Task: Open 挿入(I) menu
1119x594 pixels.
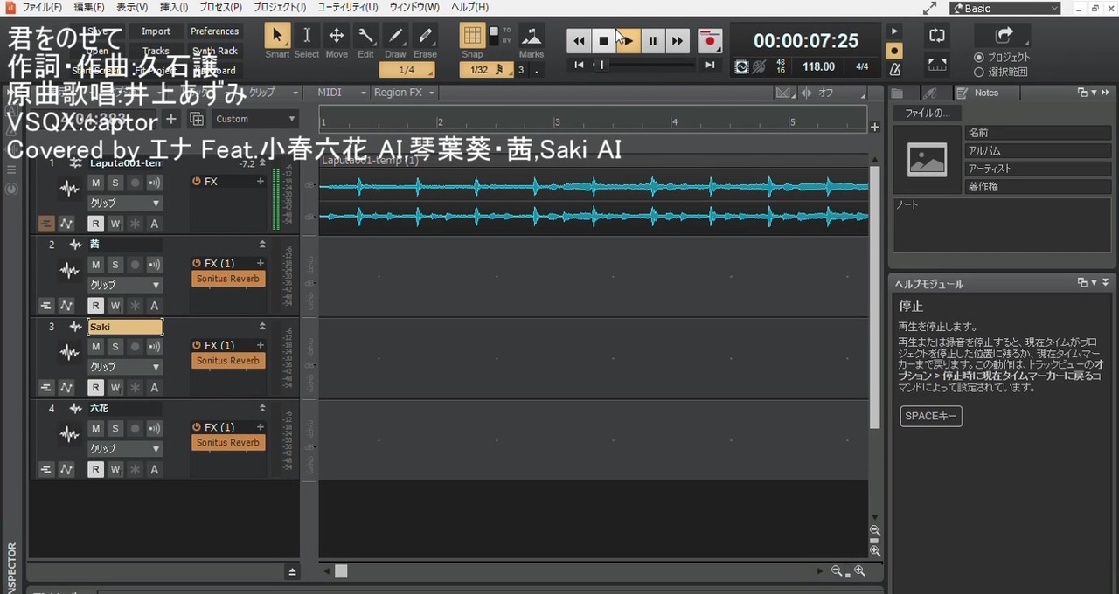Action: [x=173, y=7]
